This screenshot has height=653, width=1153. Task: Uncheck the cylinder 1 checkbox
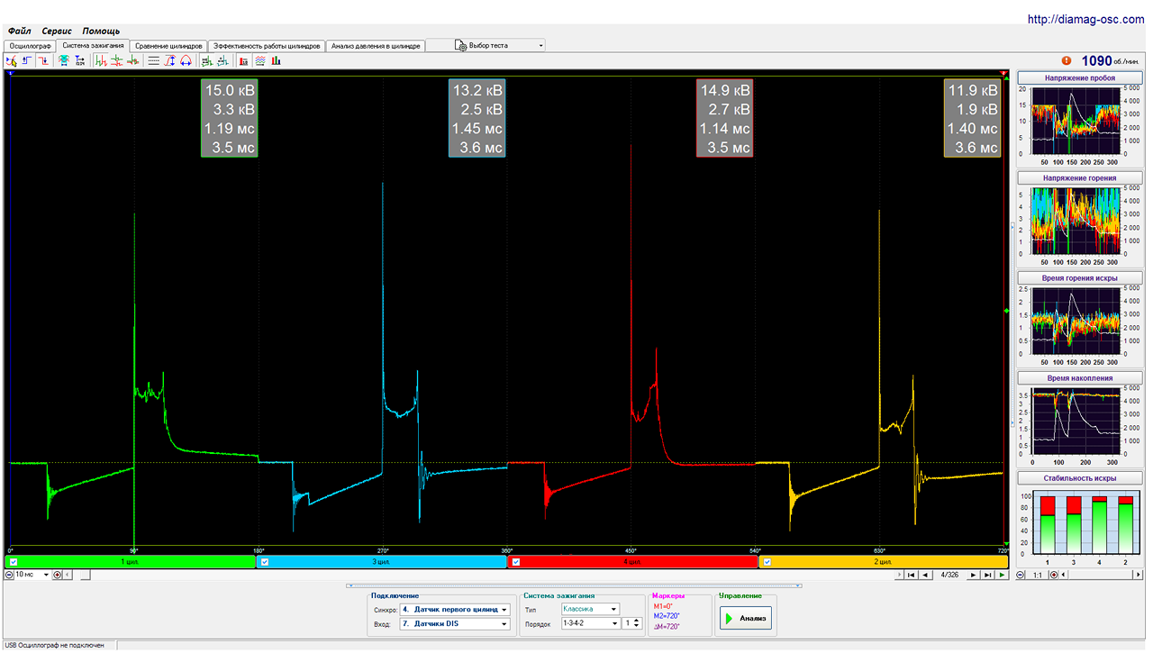[13, 561]
